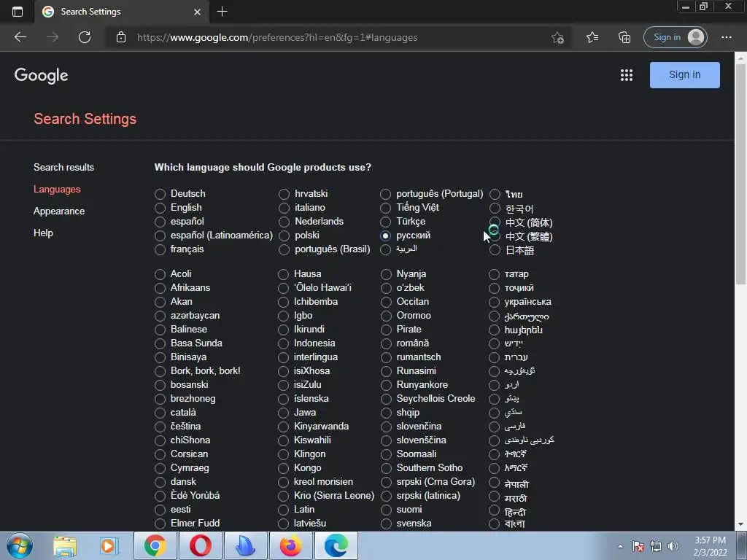Show hidden tray icons arrow
Viewport: 747px width, 560px height.
[620, 546]
